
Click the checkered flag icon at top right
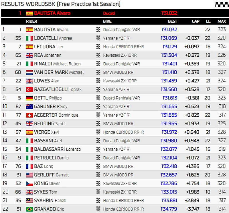coord(221,4)
